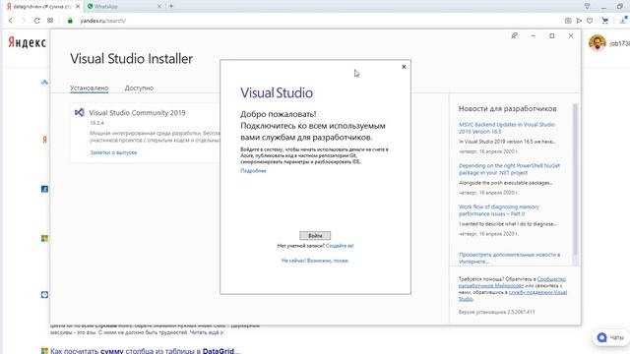
Task: Open diagnosing memory performance issues article
Action: tap(499, 210)
